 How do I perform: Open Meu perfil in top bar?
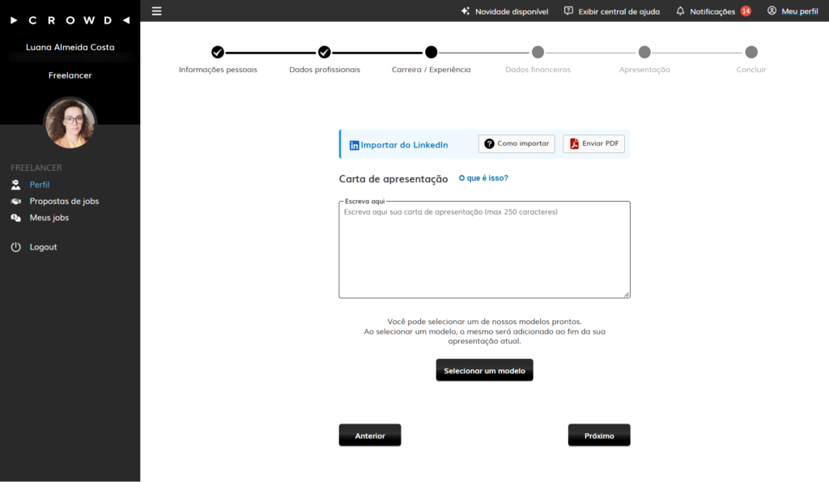click(792, 11)
